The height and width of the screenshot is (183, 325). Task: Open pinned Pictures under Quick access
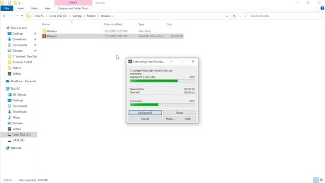pyautogui.click(x=17, y=51)
